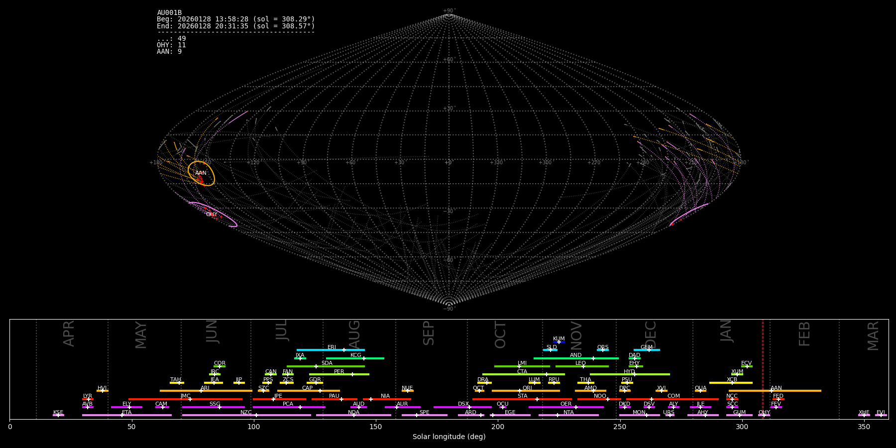
Task: Click the 'Solar longitude (deg)' axis title
Action: (x=449, y=437)
